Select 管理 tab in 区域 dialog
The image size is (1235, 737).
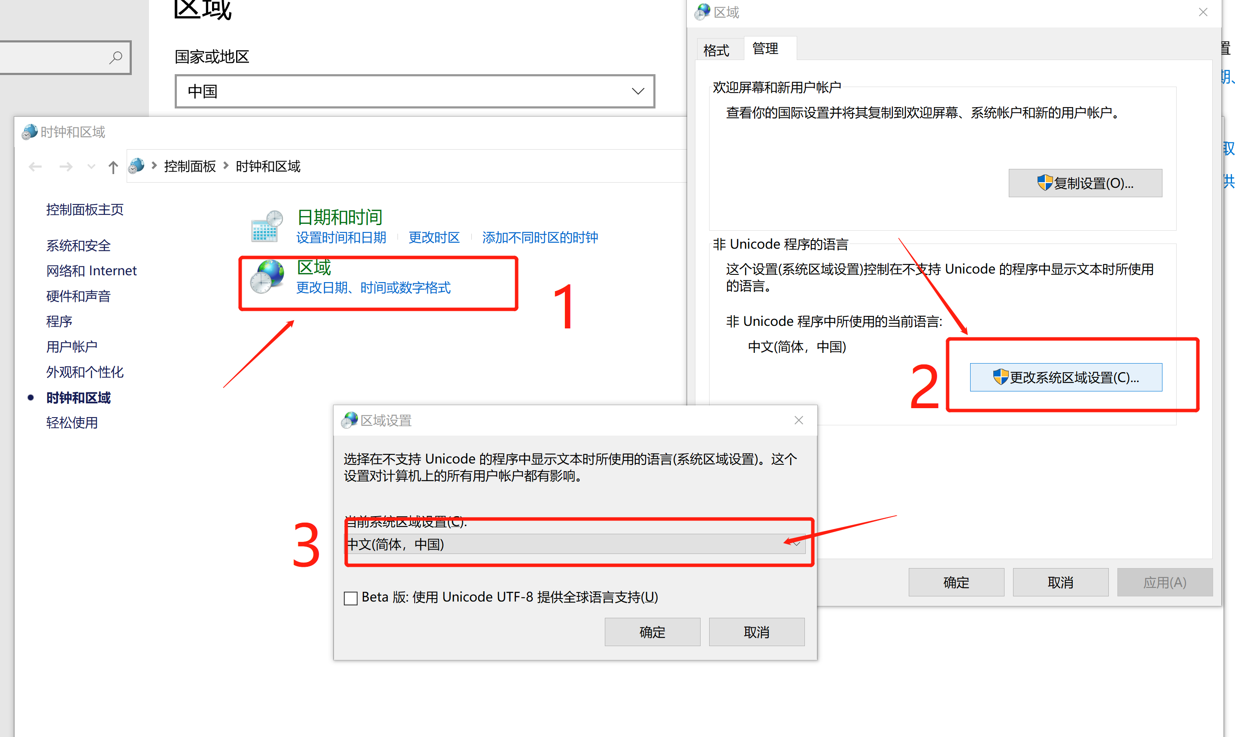[764, 48]
